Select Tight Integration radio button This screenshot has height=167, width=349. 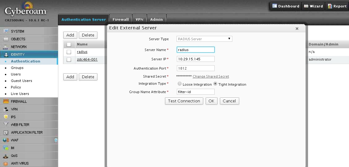click(215, 84)
